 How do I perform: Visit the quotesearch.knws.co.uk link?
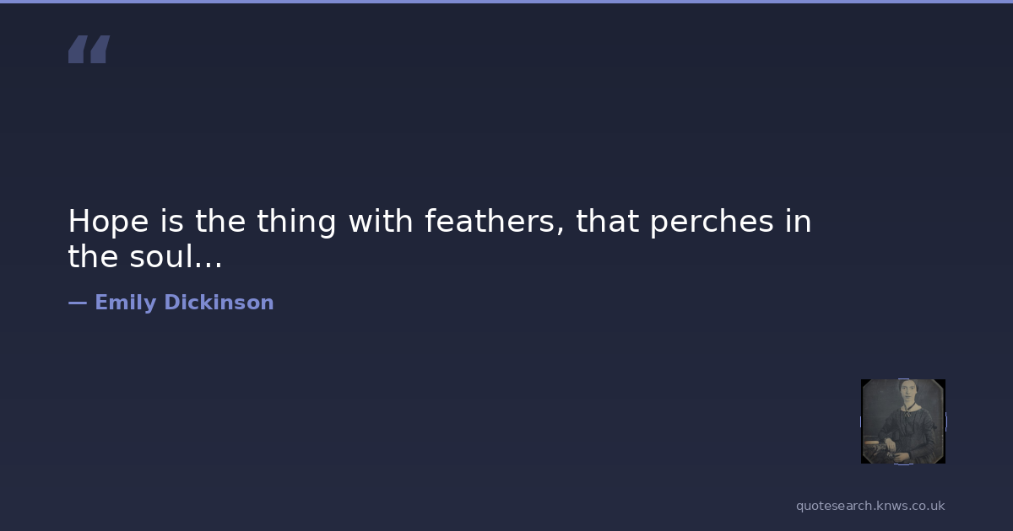869,506
